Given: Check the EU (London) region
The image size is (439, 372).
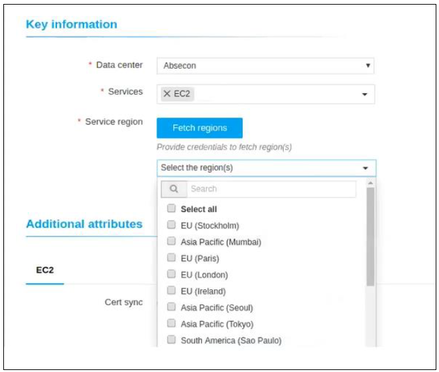Looking at the screenshot, I should click(171, 274).
